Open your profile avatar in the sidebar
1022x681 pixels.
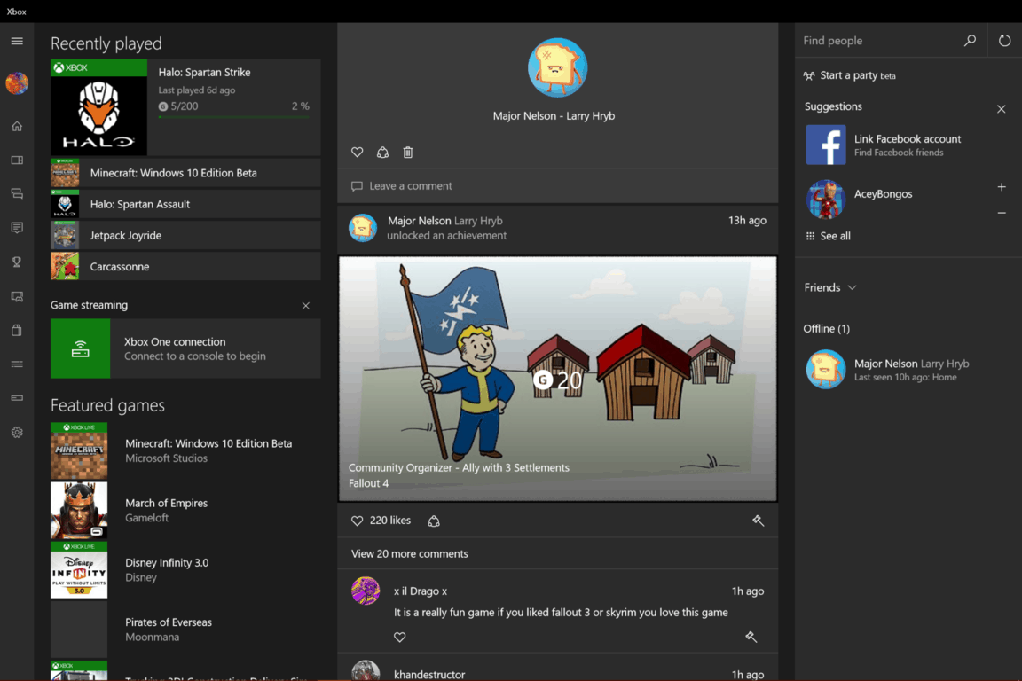pyautogui.click(x=17, y=83)
